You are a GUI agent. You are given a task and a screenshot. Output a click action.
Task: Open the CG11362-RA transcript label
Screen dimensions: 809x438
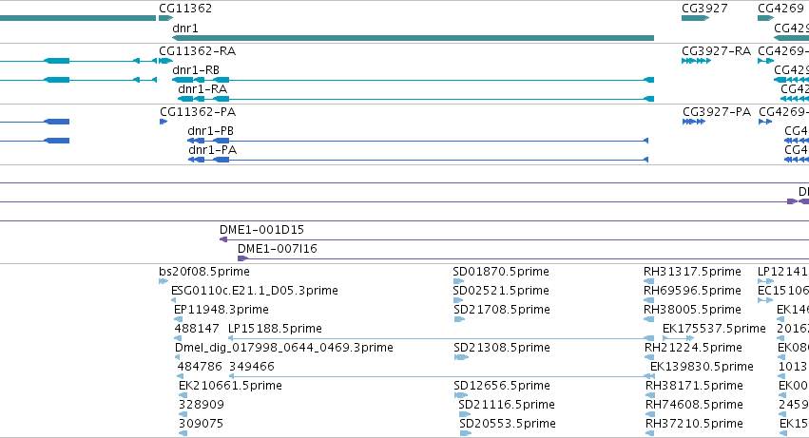(x=197, y=51)
